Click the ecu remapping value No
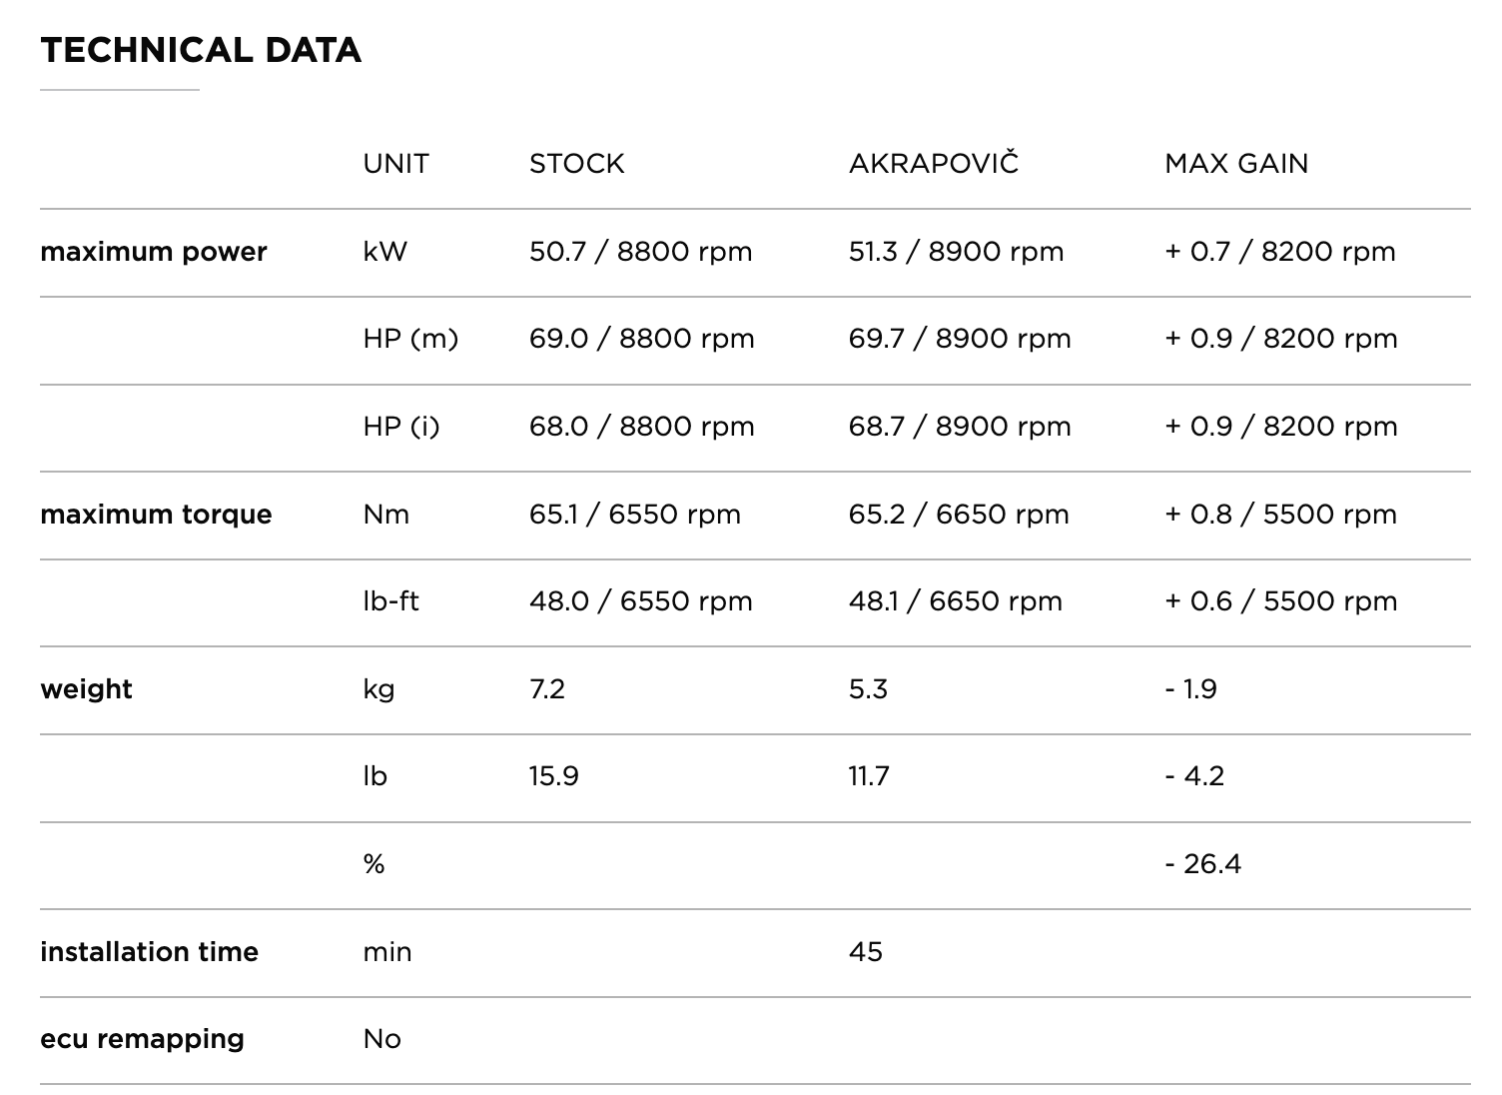Viewport: 1502px width, 1095px height. 381,1039
